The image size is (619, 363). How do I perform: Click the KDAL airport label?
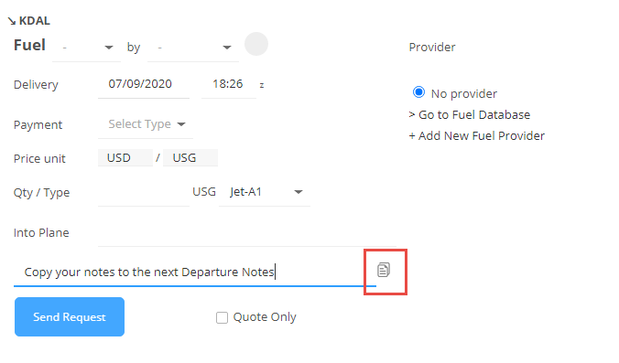[x=35, y=21]
